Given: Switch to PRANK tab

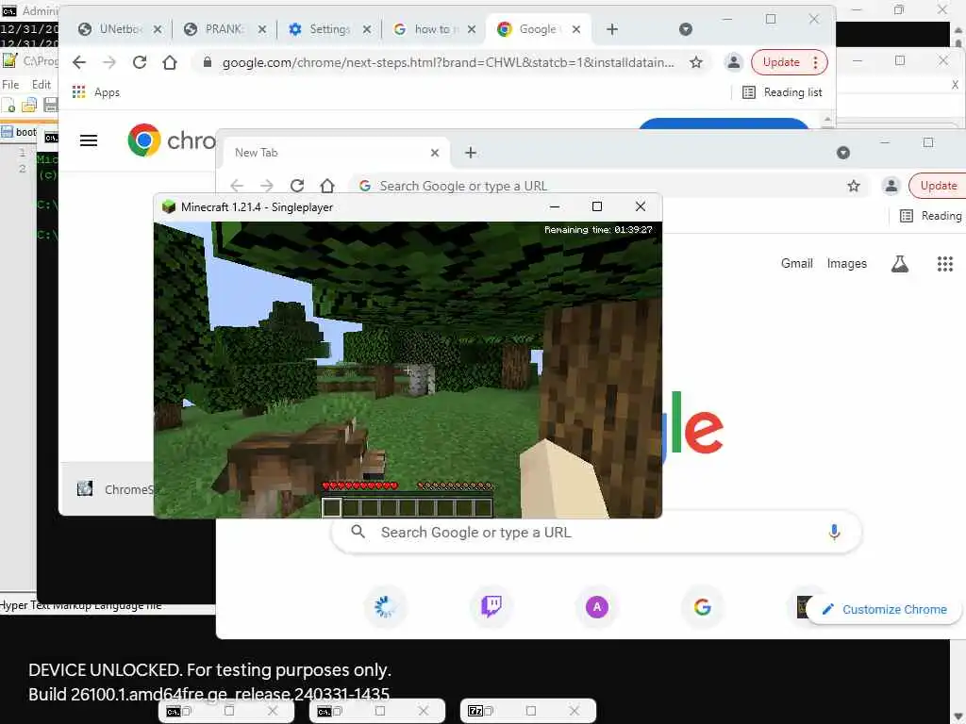Looking at the screenshot, I should click(225, 29).
